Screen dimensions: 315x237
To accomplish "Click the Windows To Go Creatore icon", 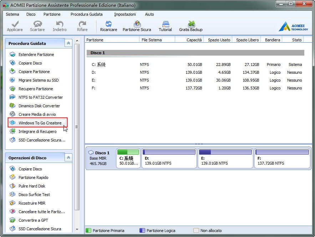I will pyautogui.click(x=12, y=123).
